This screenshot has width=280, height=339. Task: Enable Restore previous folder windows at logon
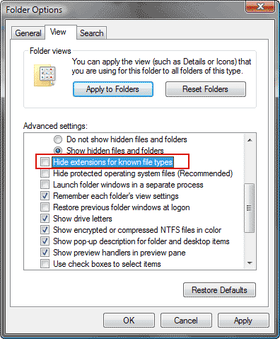[45, 207]
